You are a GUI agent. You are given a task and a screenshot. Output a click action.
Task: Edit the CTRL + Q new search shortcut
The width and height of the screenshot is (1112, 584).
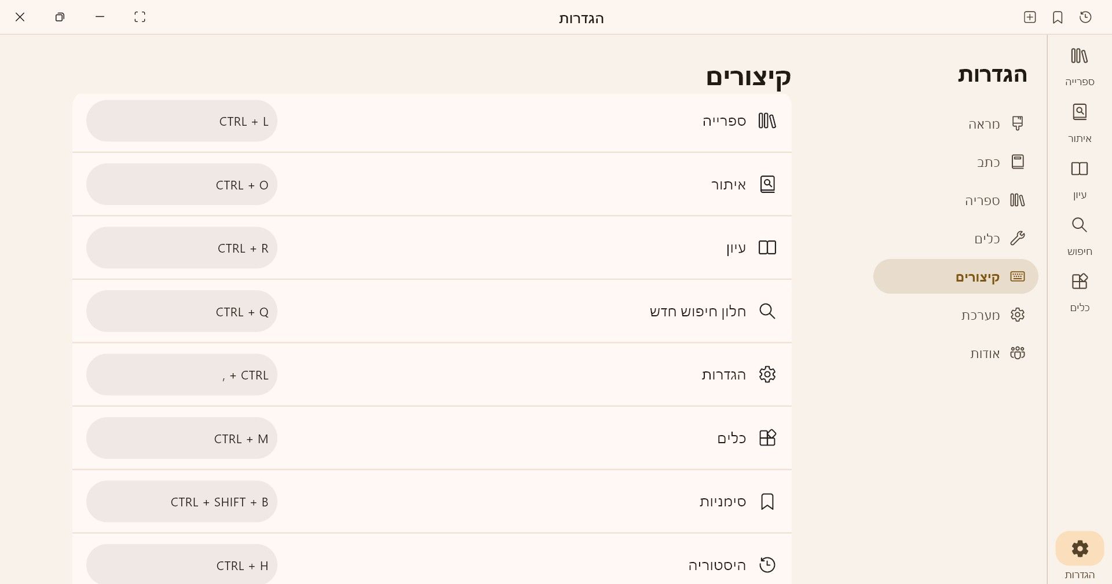tap(182, 312)
